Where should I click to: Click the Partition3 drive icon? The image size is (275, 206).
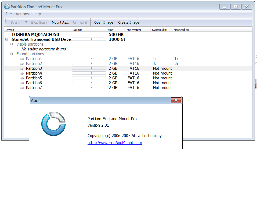[22, 69]
